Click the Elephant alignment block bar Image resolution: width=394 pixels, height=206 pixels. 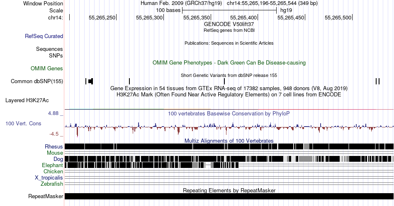coord(151,165)
